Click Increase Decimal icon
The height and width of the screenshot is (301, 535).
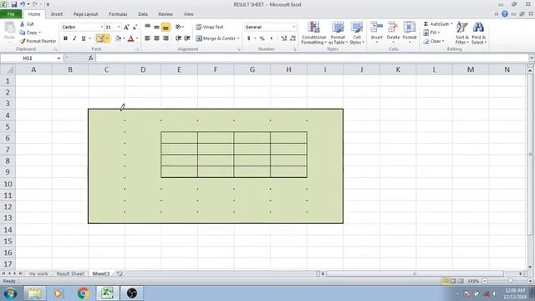(x=284, y=38)
